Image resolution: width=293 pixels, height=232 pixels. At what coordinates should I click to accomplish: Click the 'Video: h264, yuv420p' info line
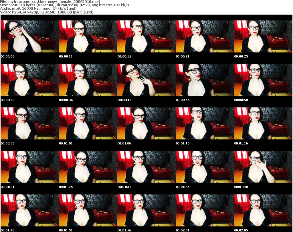tap(47, 12)
